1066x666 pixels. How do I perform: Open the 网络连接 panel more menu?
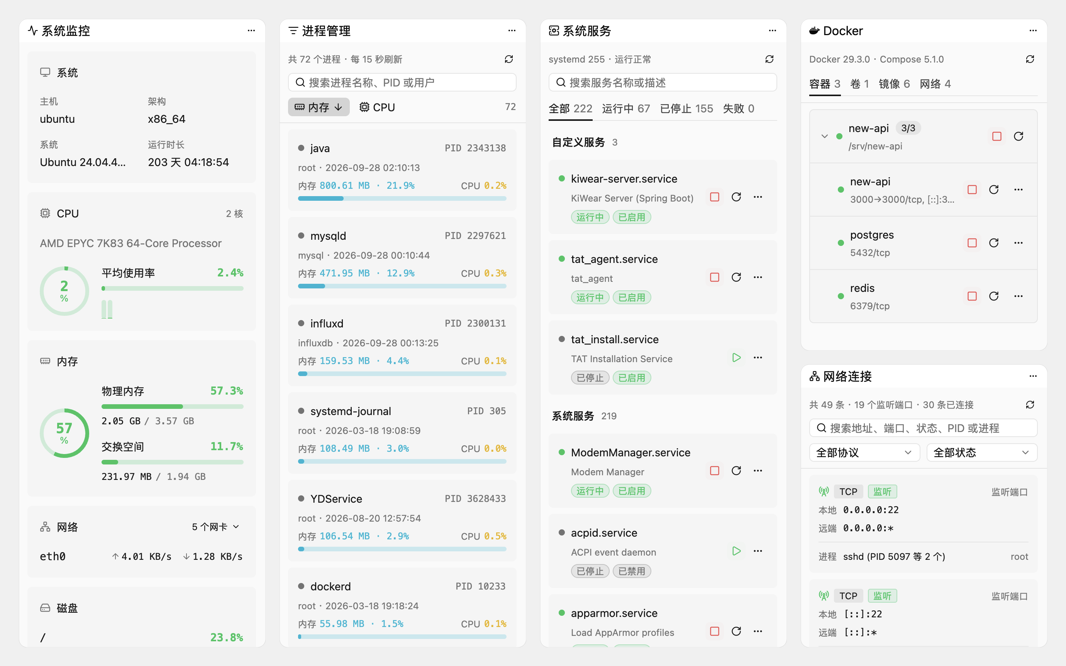click(1033, 376)
